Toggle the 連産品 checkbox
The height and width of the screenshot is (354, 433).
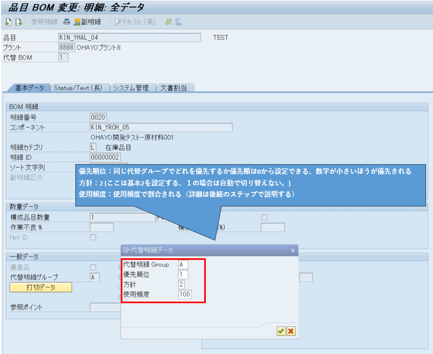click(94, 267)
